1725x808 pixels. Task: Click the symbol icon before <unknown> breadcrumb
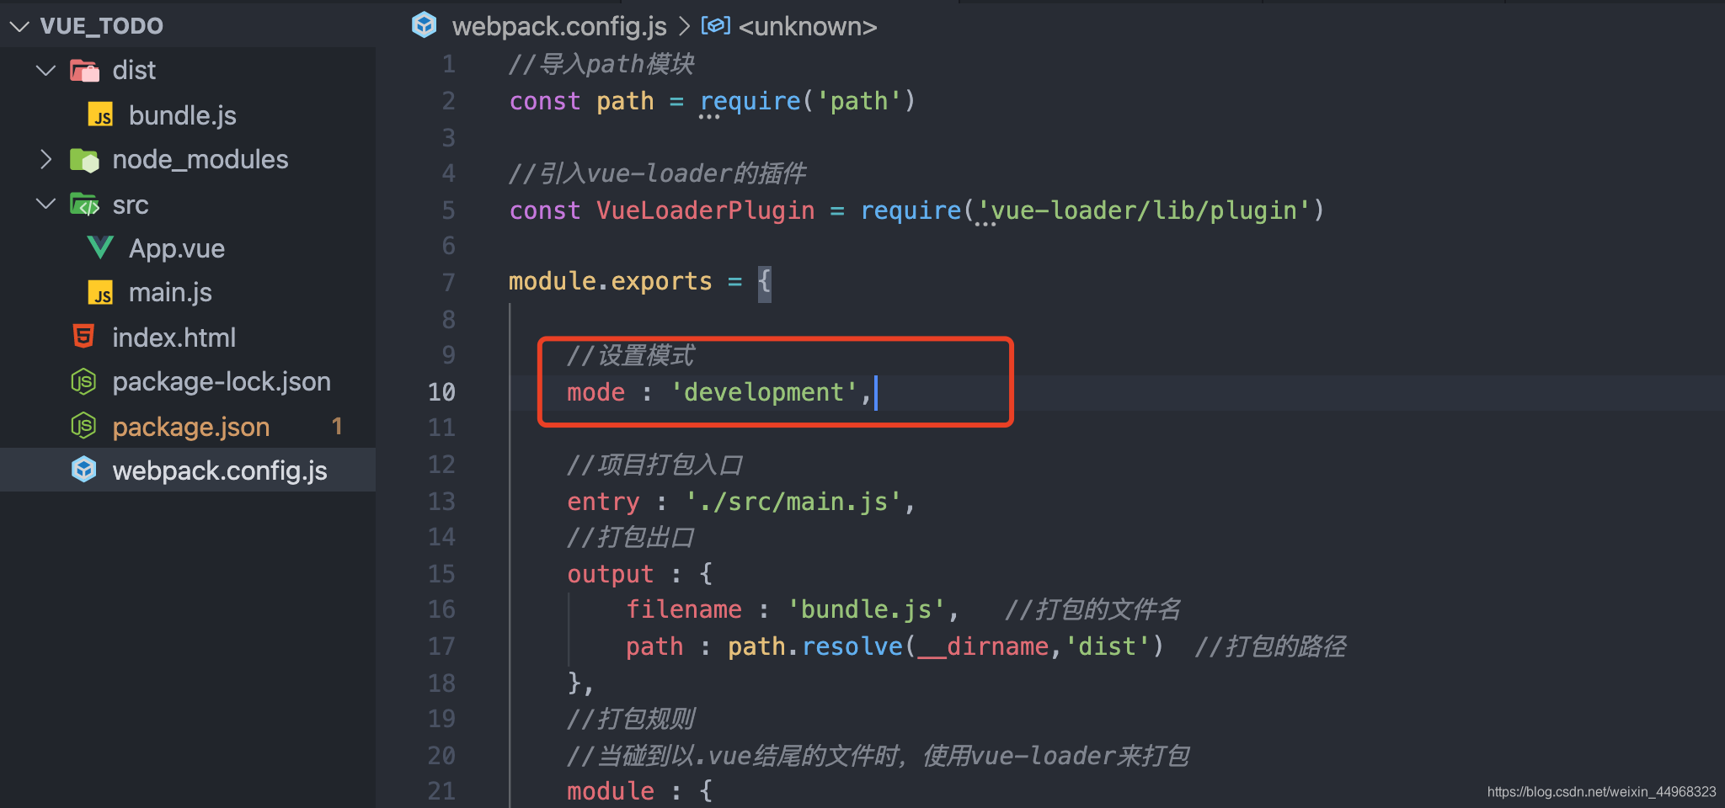(715, 26)
